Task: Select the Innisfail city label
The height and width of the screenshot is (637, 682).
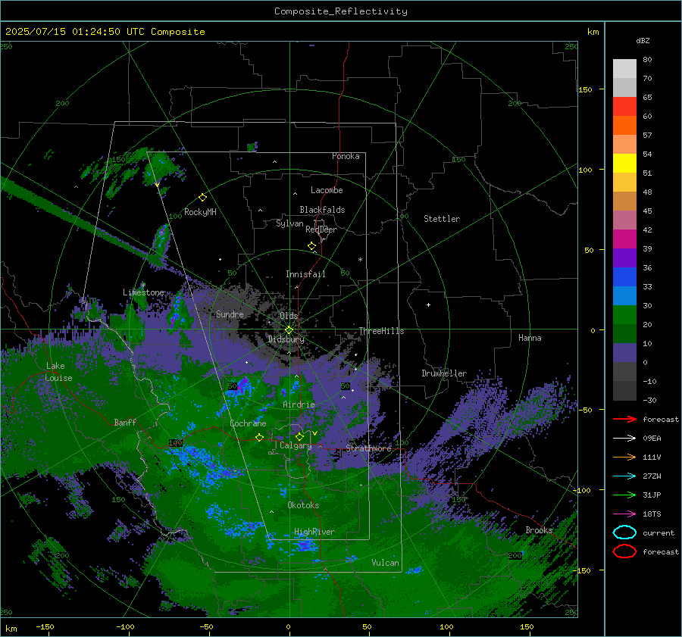Action: (x=305, y=274)
